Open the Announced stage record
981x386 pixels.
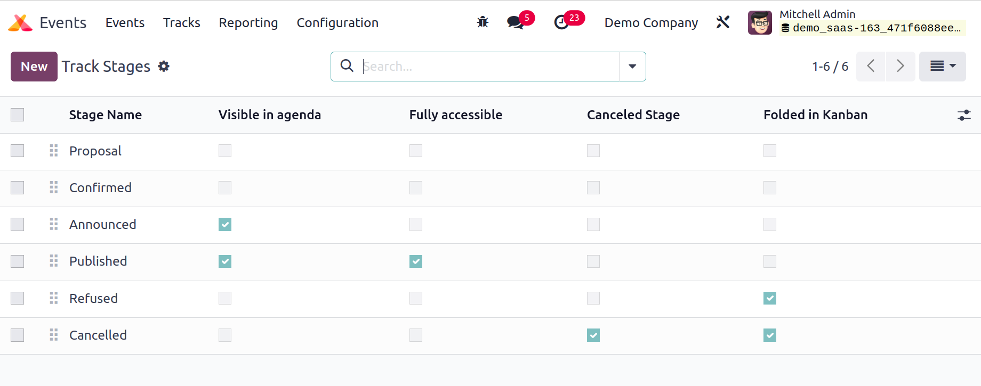(x=103, y=224)
